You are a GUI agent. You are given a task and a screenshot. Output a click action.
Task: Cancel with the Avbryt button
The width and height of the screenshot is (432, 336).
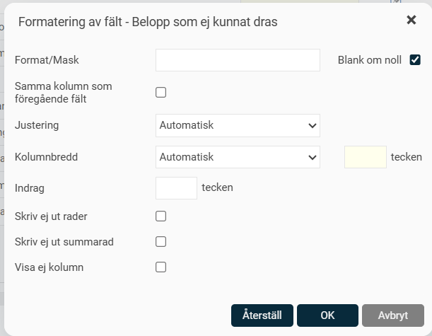(392, 315)
